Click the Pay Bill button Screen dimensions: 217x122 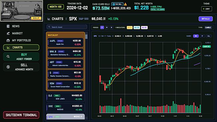point(117,4)
